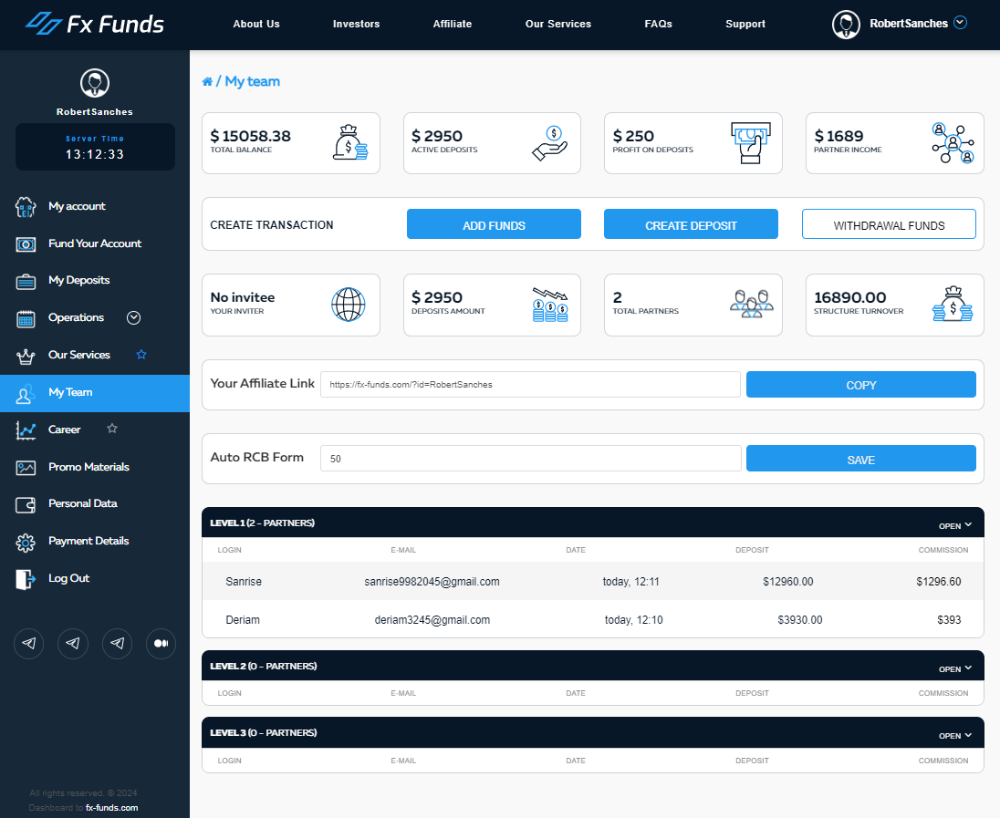The width and height of the screenshot is (1000, 818).
Task: Expand the Level 2 partners section
Action: coord(955,668)
